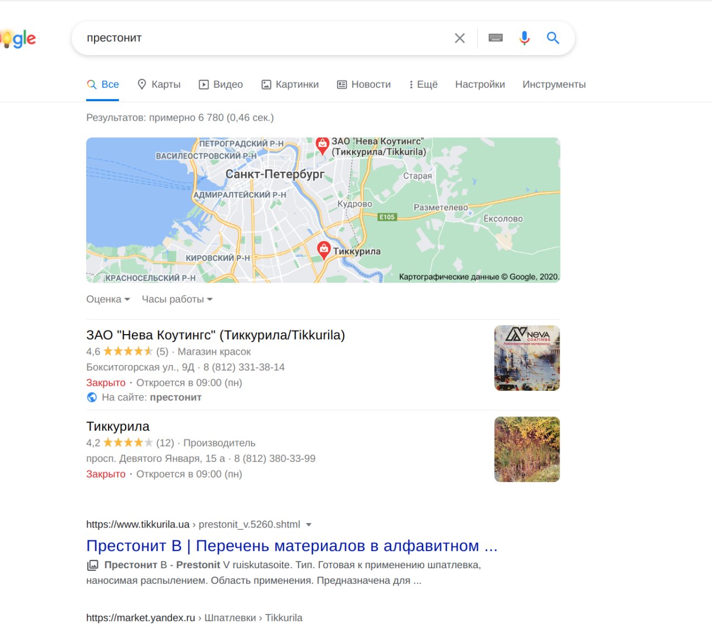Open the Neva Coatings listing thumbnail

(x=527, y=358)
